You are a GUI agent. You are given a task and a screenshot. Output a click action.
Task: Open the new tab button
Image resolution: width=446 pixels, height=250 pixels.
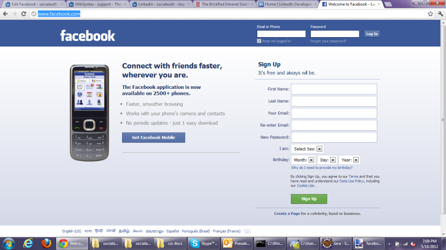coord(388,4)
